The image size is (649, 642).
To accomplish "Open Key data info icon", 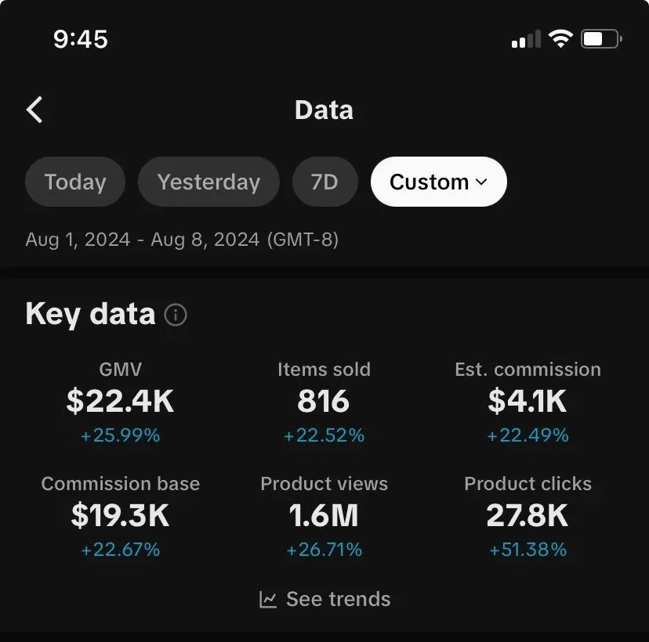I will coord(176,315).
